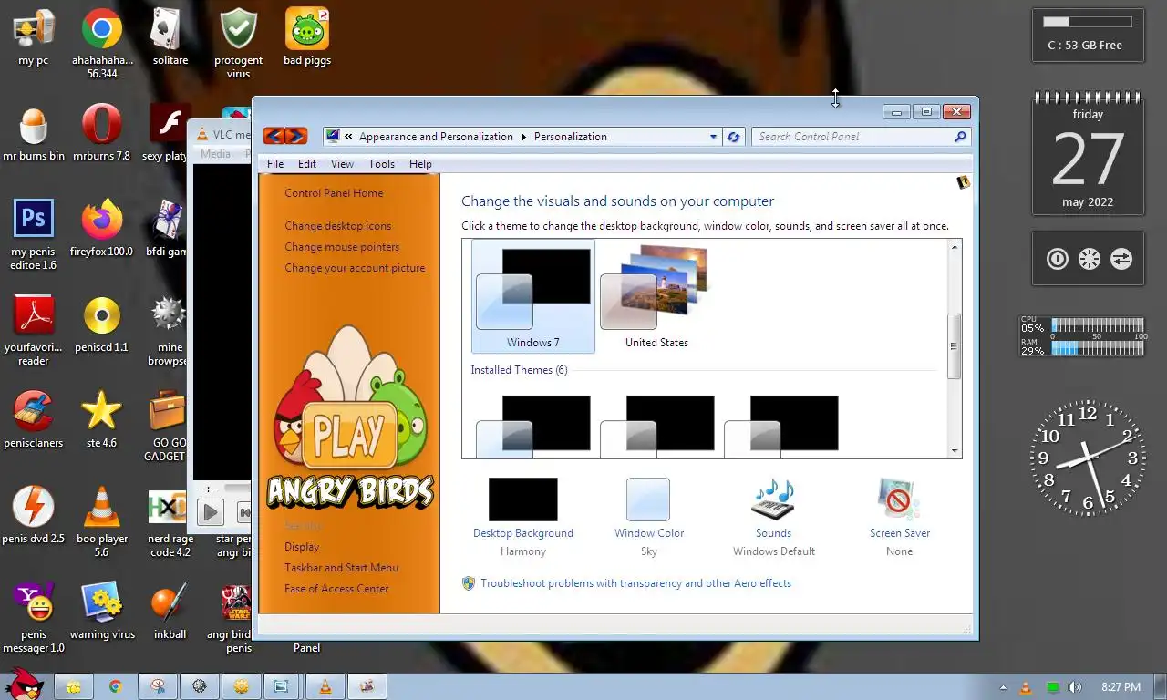Open the Tools menu
The image size is (1167, 700).
click(381, 164)
